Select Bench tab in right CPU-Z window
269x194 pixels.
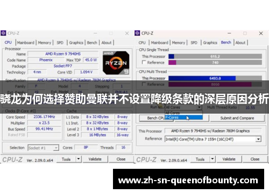tap(226, 42)
